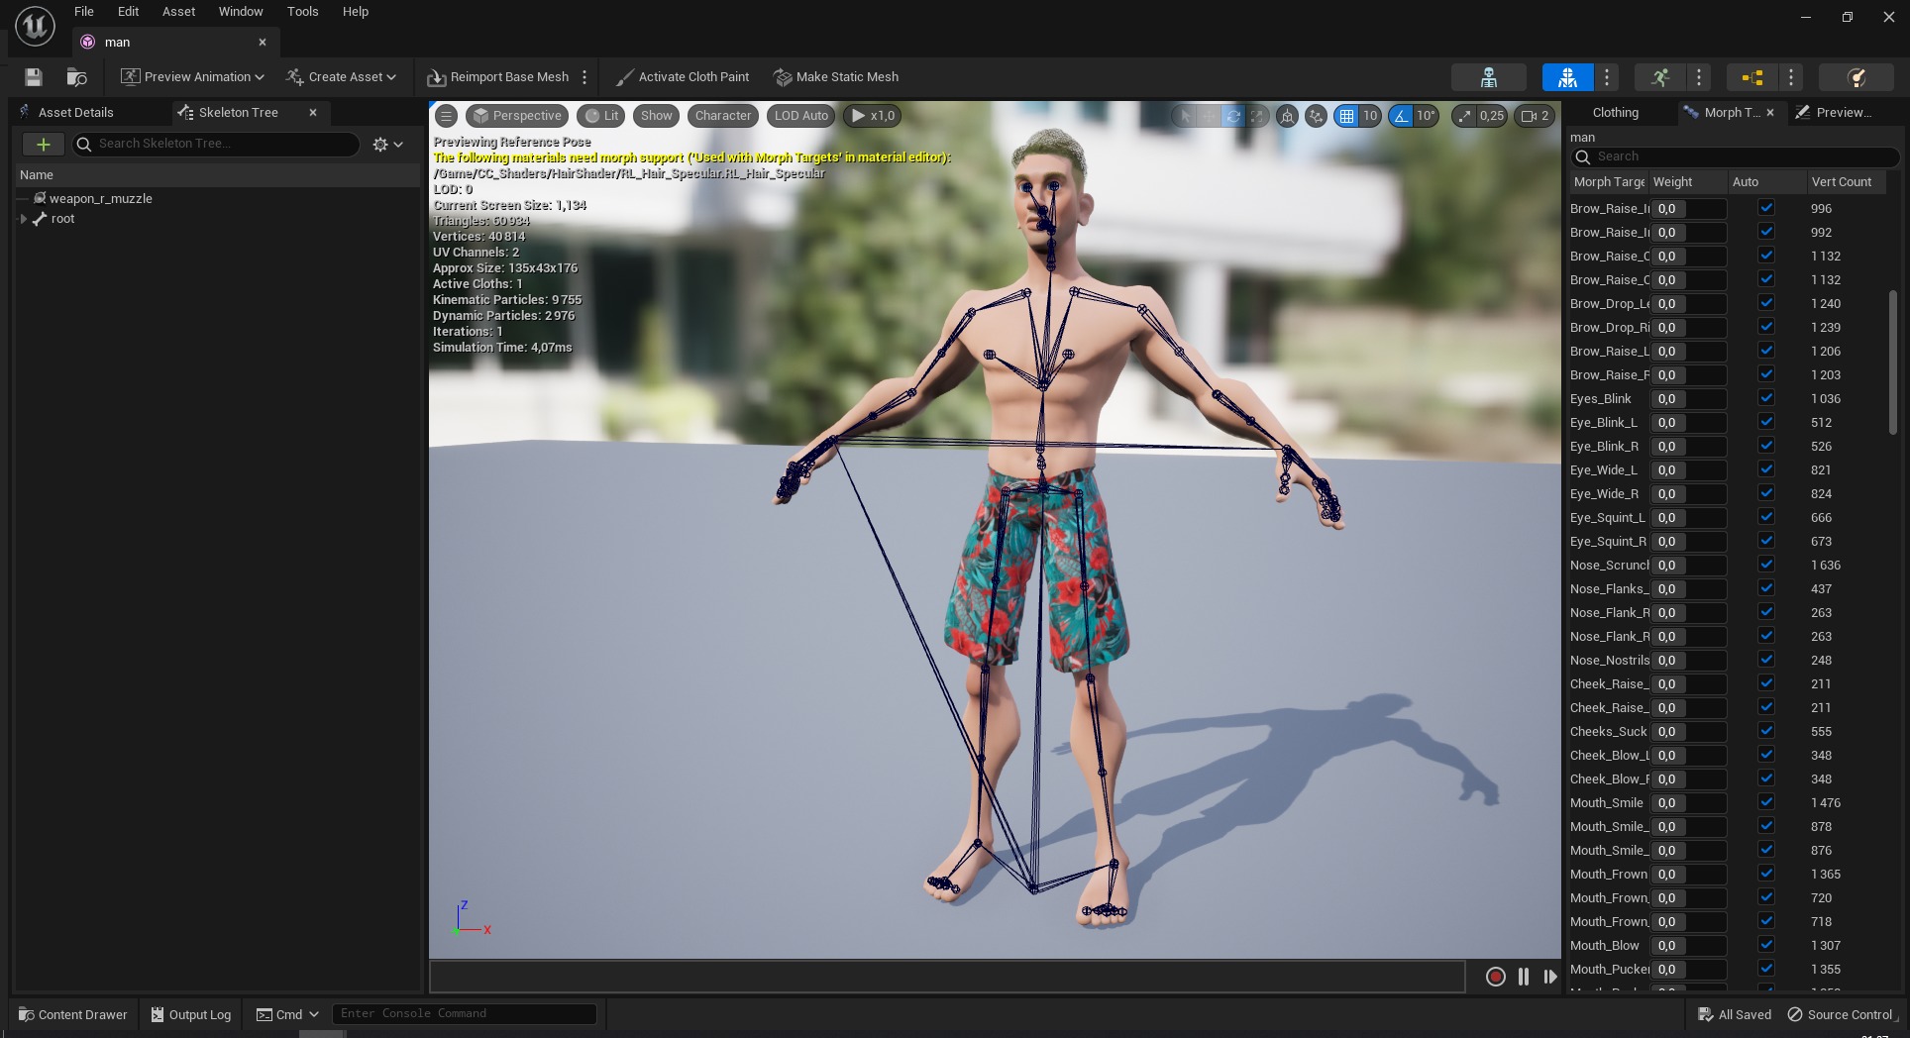Open the Tools menu
Image resolution: width=1910 pixels, height=1038 pixels.
303,12
